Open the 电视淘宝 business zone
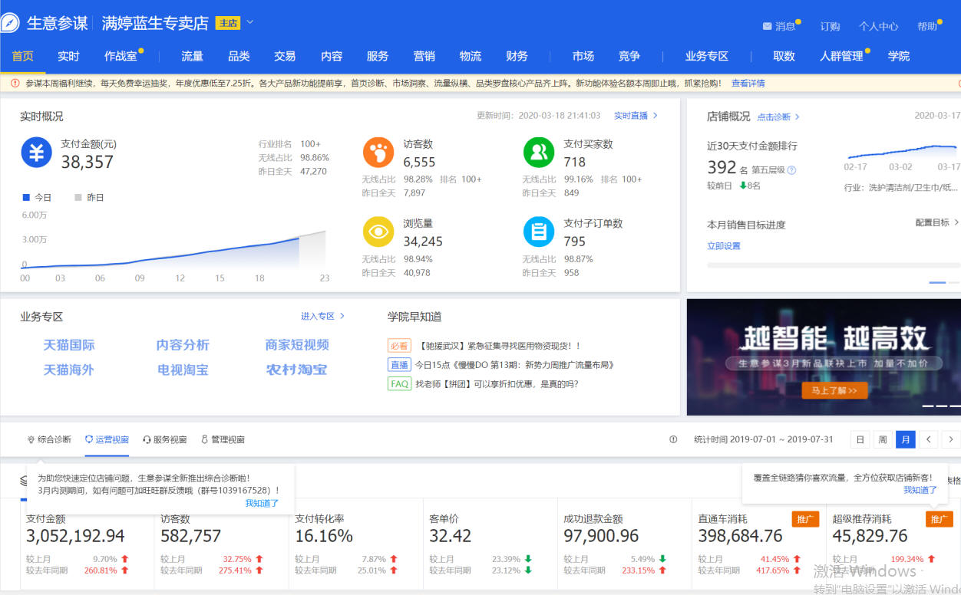 [183, 370]
